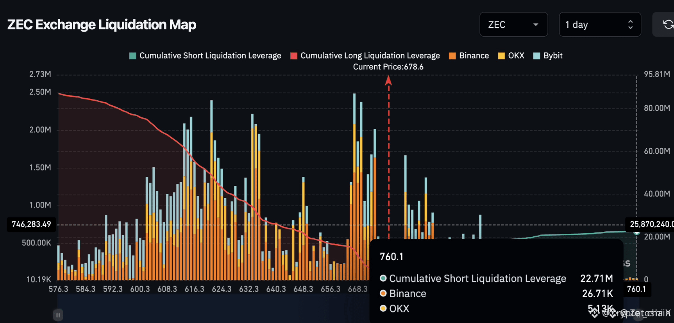Toggle the Cumulative Short Liquidation Leverage legend series
Screen dimensions: 674x323
206,56
